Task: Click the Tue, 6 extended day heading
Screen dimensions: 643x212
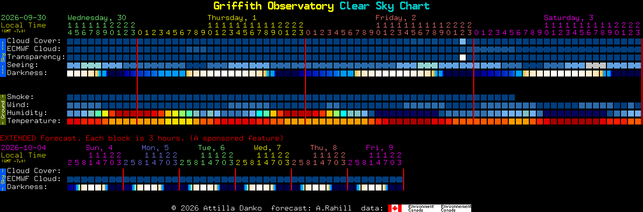Action: (x=211, y=147)
